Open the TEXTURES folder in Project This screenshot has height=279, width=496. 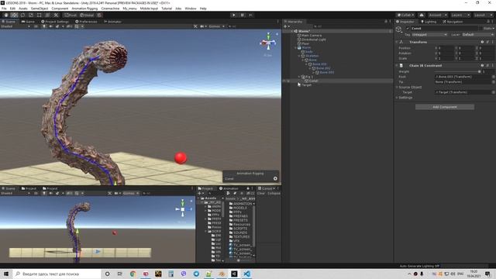coord(241,236)
